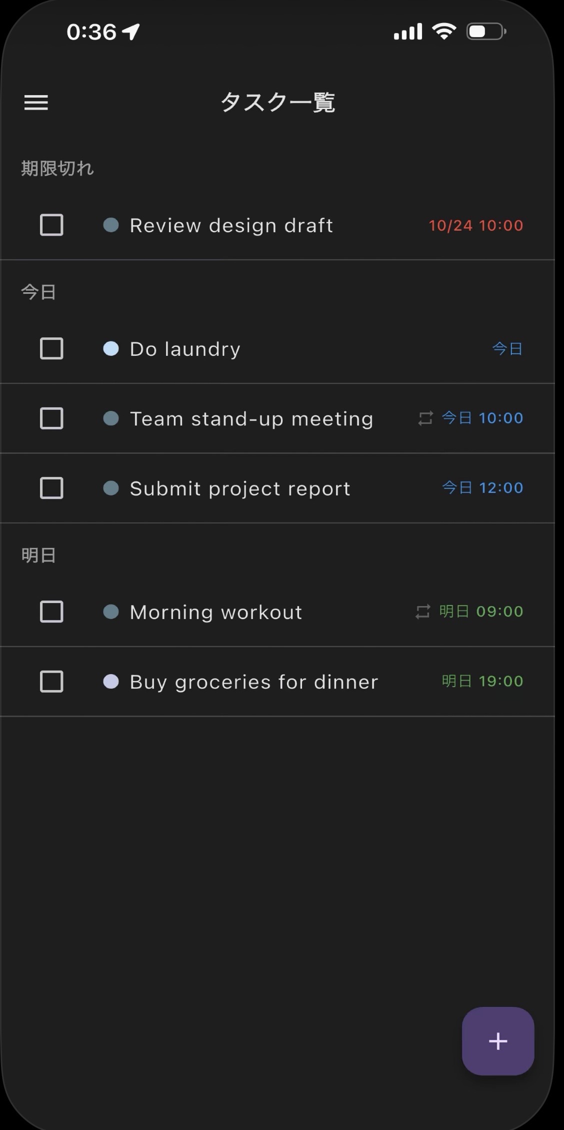The width and height of the screenshot is (564, 1130).
Task: Click the red 10/24 10:00 due date
Action: [475, 226]
